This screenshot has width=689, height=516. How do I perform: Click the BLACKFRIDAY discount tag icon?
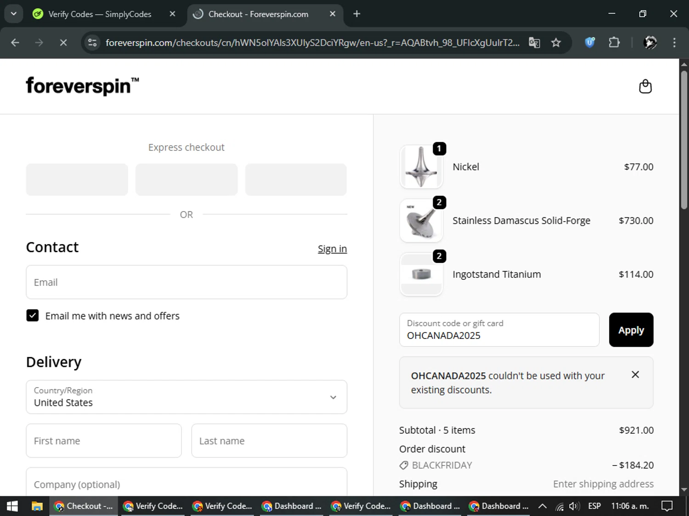pyautogui.click(x=404, y=465)
